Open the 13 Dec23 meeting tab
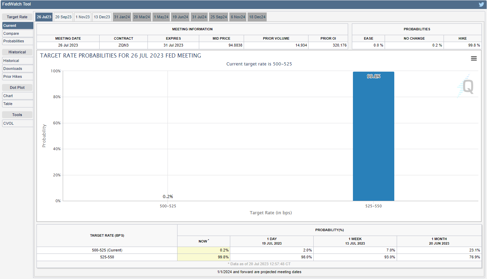Image resolution: width=487 pixels, height=279 pixels. (102, 17)
